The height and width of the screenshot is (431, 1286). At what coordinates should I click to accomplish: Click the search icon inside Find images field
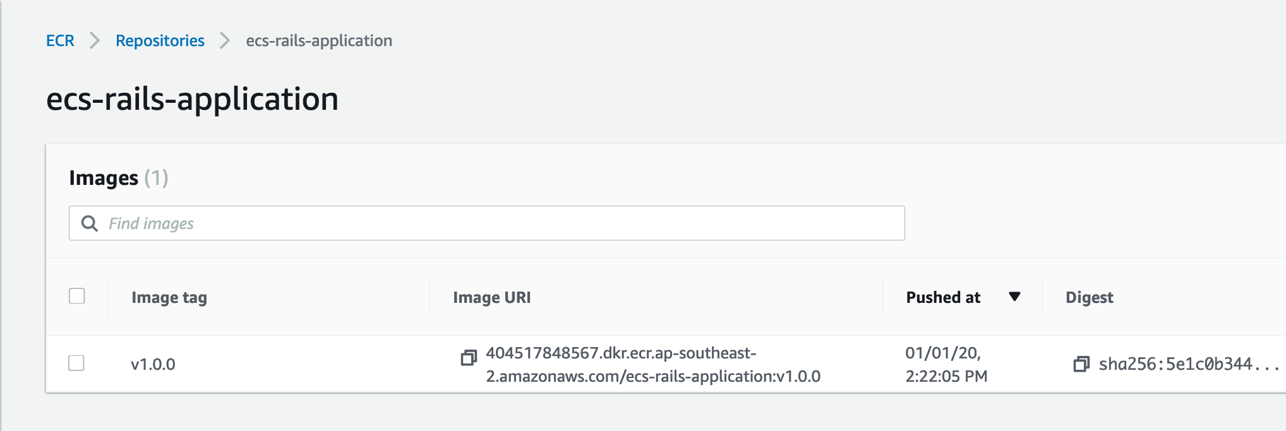tap(90, 223)
